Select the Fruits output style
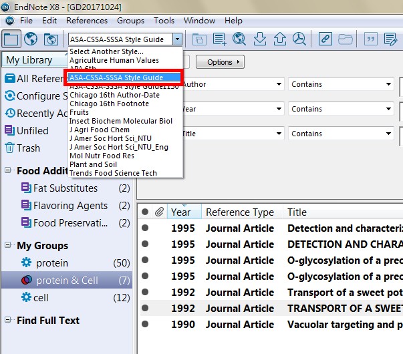 [126, 112]
